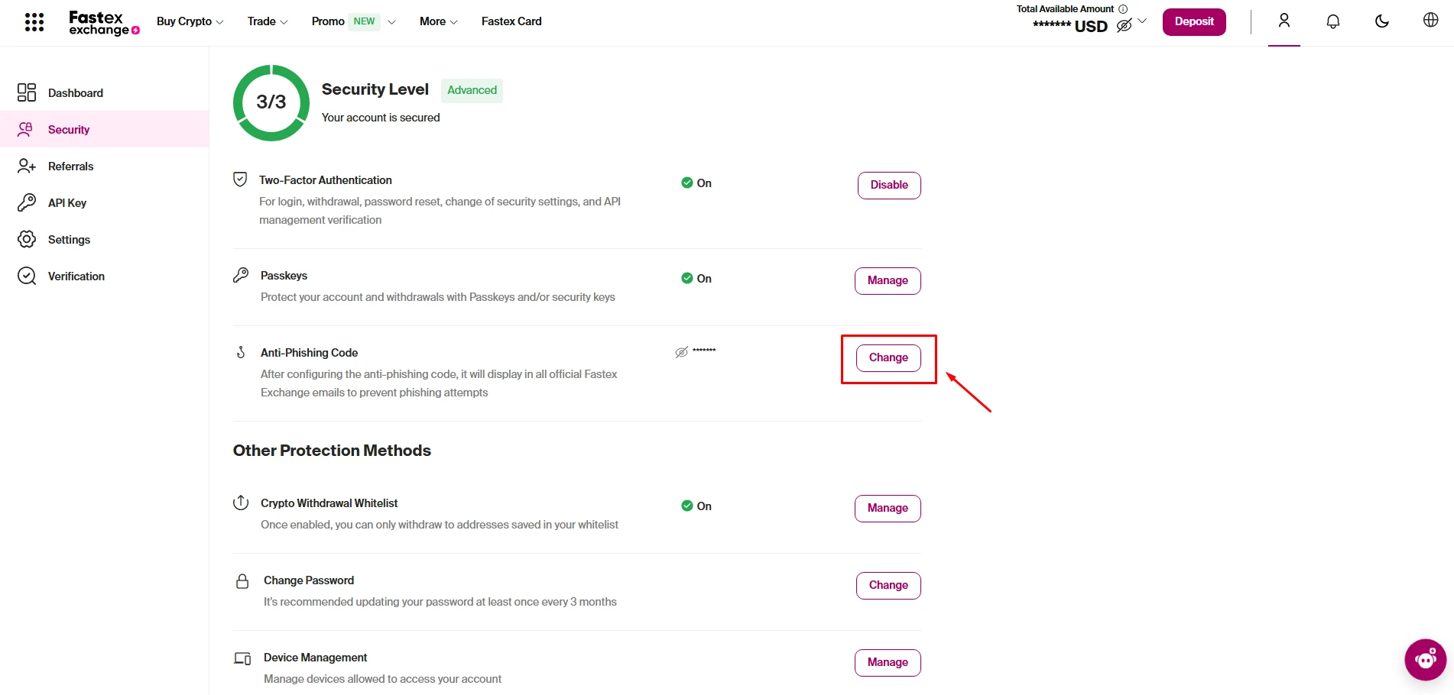Click the NEW badge next to Promo

[x=364, y=21]
